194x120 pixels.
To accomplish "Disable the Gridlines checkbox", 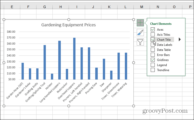I will coord(153,60).
